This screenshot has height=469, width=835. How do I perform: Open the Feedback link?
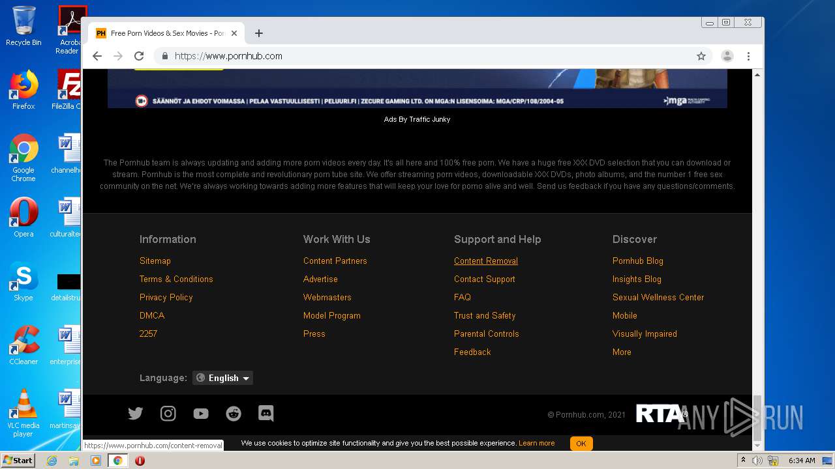[x=472, y=352]
